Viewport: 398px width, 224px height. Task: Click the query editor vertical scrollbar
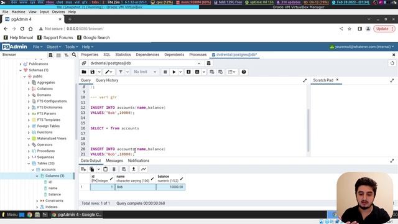(308, 130)
